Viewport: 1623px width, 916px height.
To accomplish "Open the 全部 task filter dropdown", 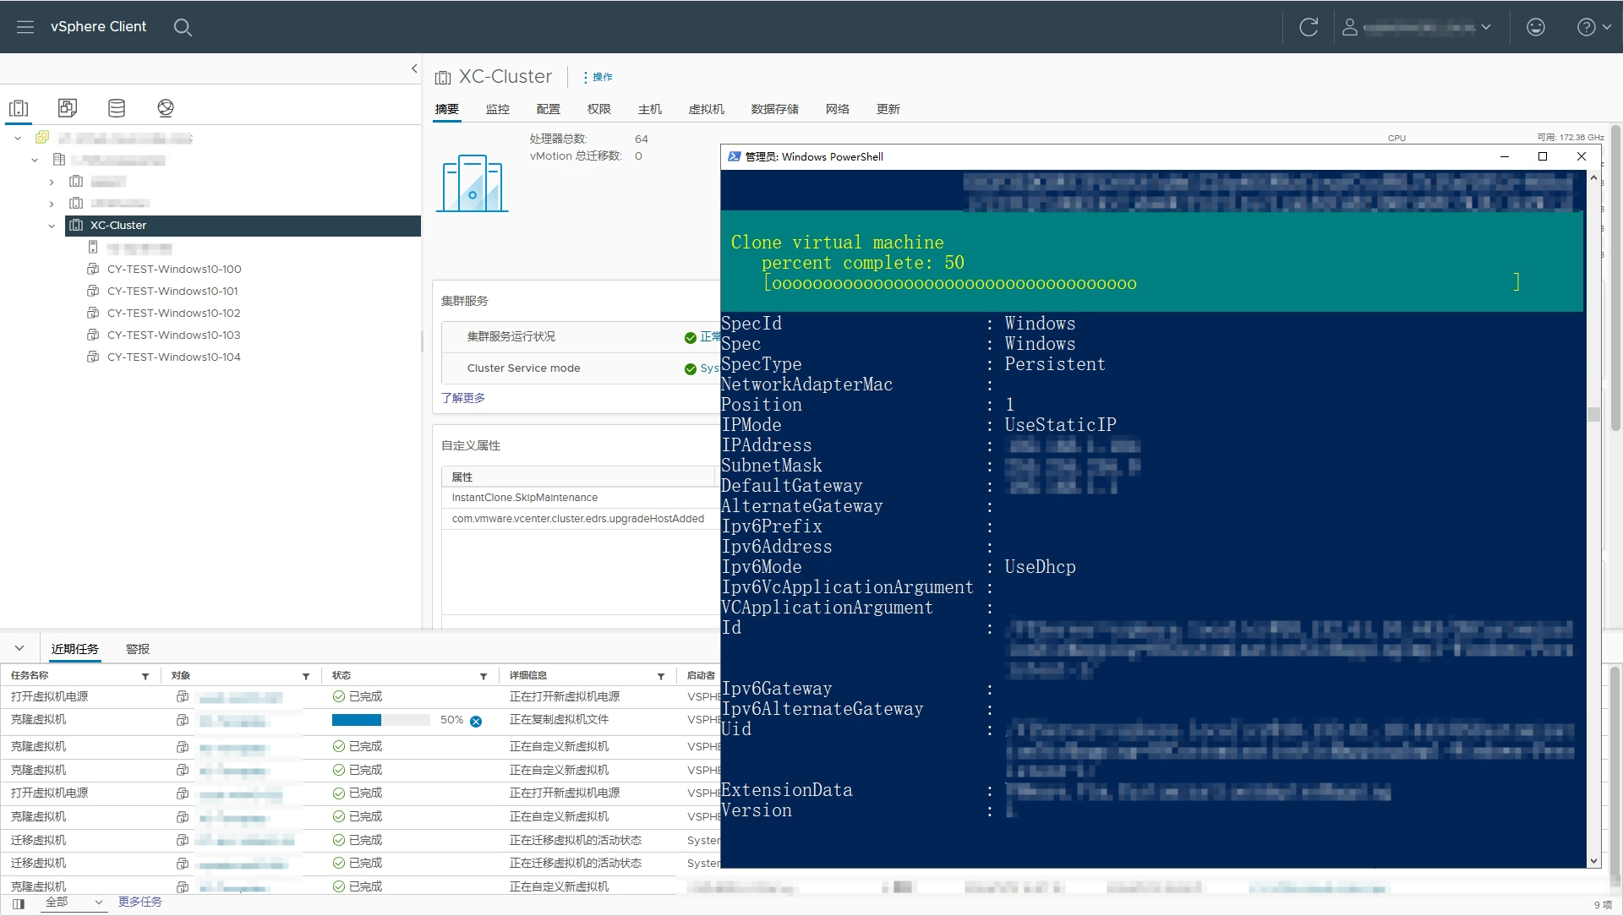I will 74,902.
